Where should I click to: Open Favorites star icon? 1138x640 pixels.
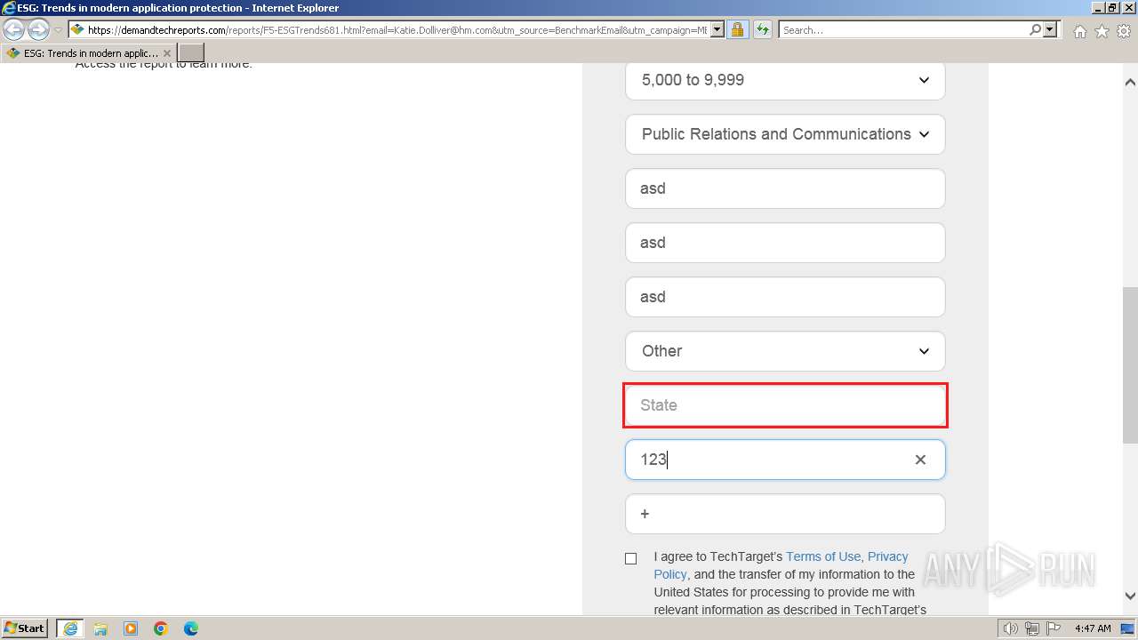pos(1102,31)
